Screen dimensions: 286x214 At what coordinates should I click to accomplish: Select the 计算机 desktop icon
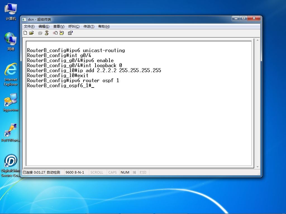tap(11, 12)
